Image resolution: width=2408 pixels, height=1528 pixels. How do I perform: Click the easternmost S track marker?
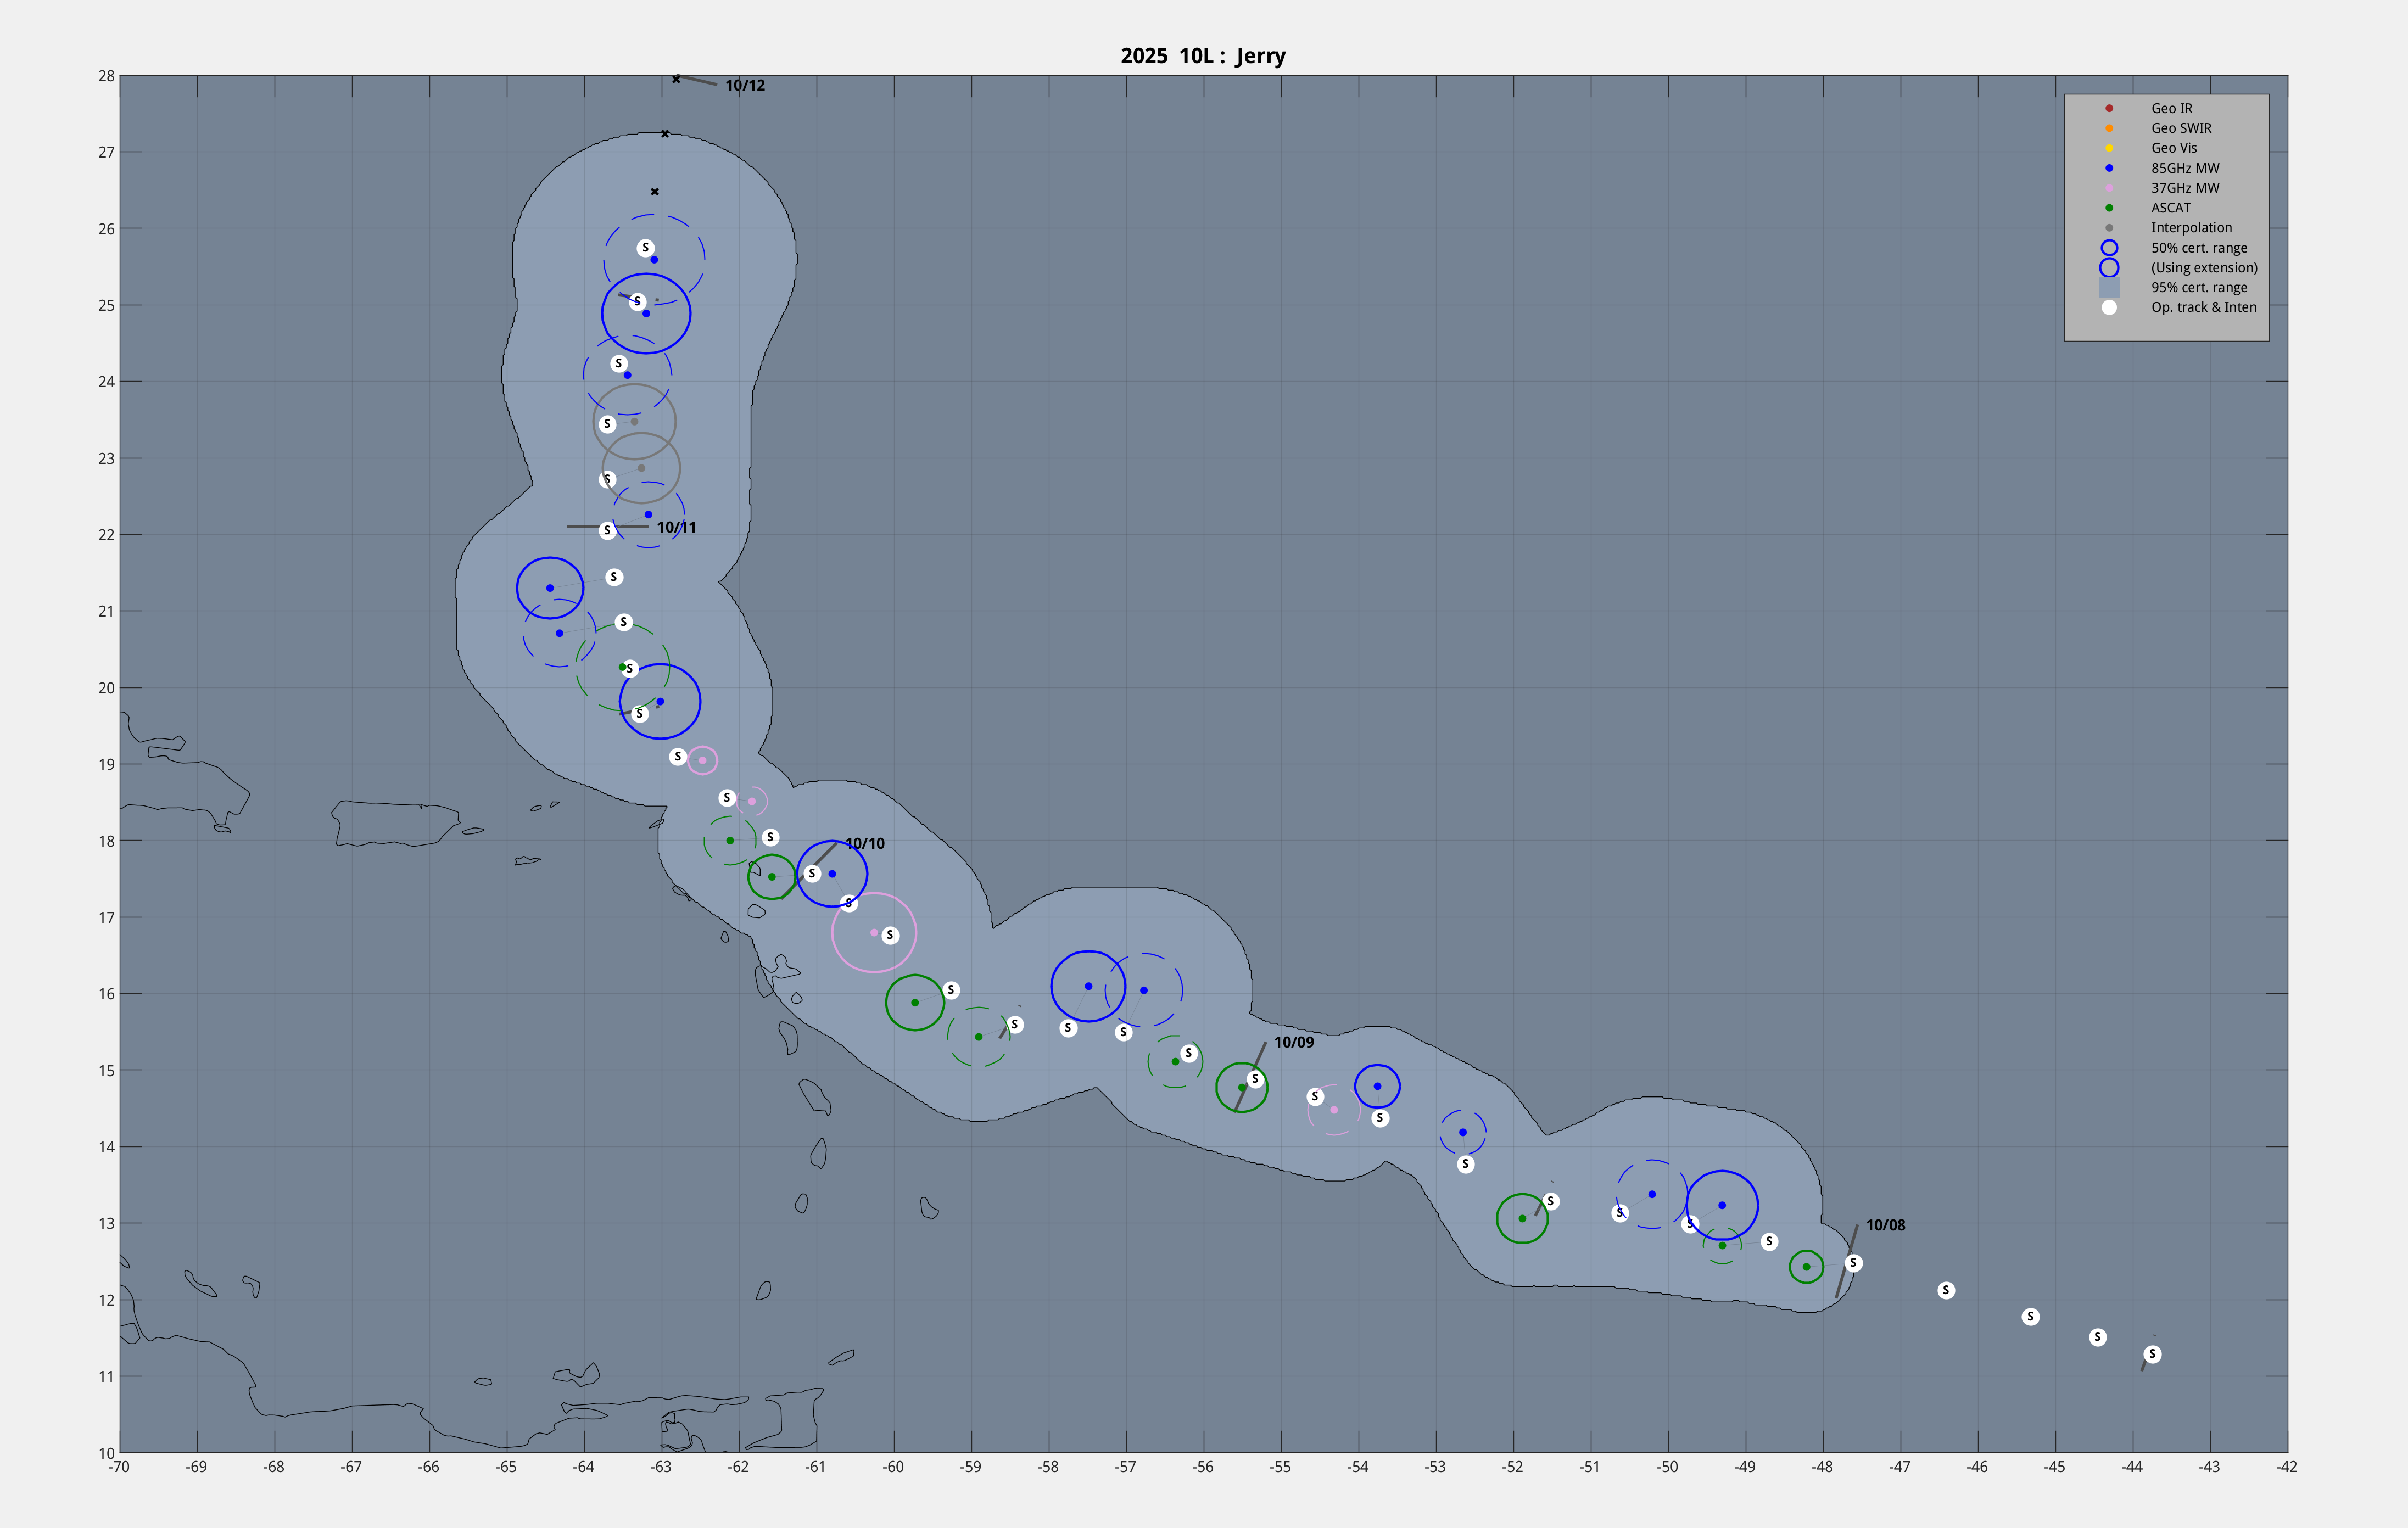tap(2152, 1354)
